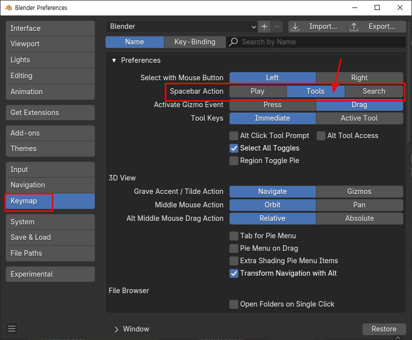Viewport: 412px width, 340px height.
Task: Enable Extra Shading Pie Menu Items
Action: pyautogui.click(x=234, y=261)
